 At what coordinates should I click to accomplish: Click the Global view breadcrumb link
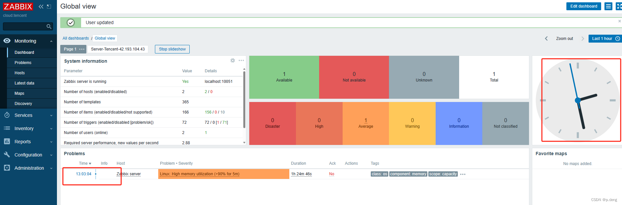click(x=105, y=38)
